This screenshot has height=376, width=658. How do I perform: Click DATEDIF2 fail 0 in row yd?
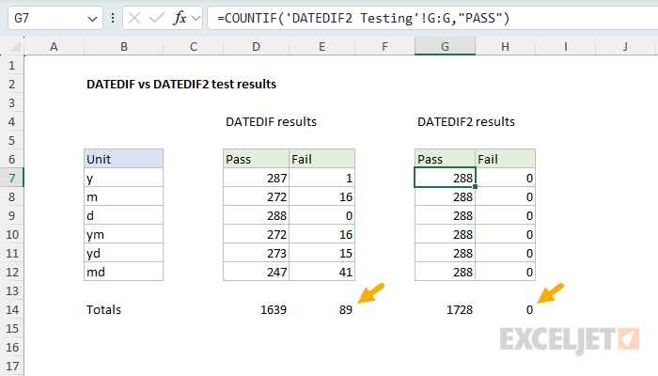coord(506,253)
